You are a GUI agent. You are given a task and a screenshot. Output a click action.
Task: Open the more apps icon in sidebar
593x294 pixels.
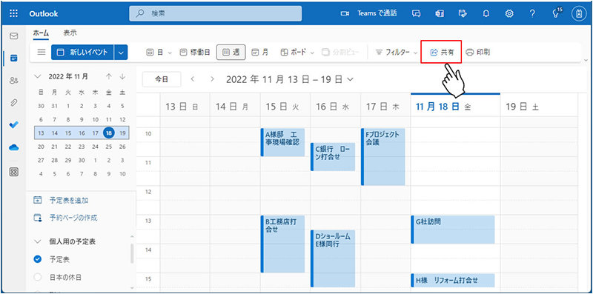pos(13,172)
